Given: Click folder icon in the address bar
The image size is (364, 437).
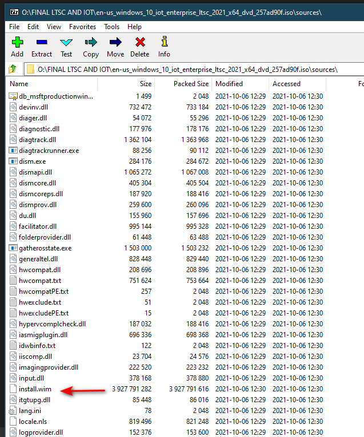Looking at the screenshot, I should pyautogui.click(x=30, y=69).
